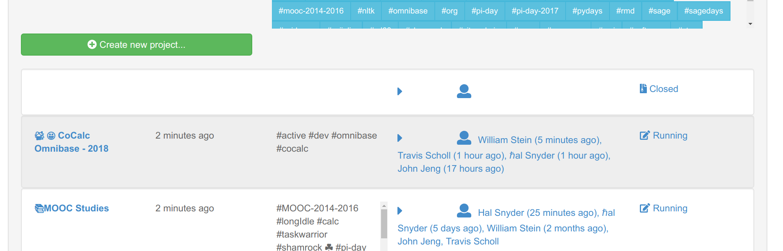This screenshot has width=783, height=251.
Task: Select the #pydays tag
Action: 587,11
